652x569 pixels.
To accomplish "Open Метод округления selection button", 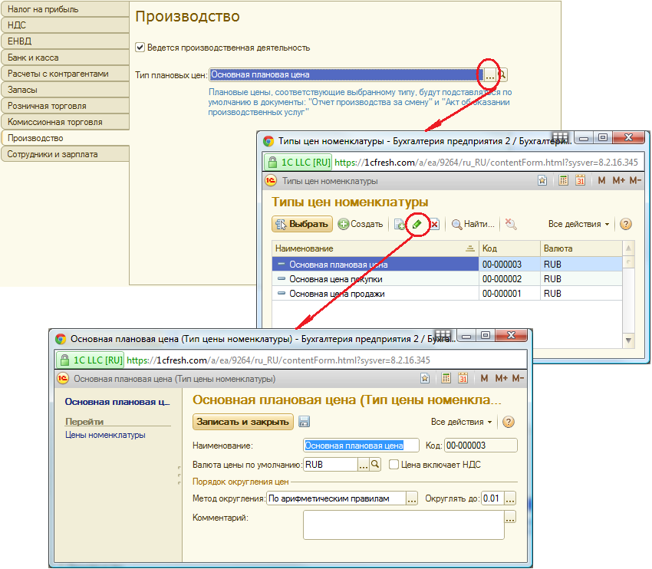I will (x=412, y=498).
